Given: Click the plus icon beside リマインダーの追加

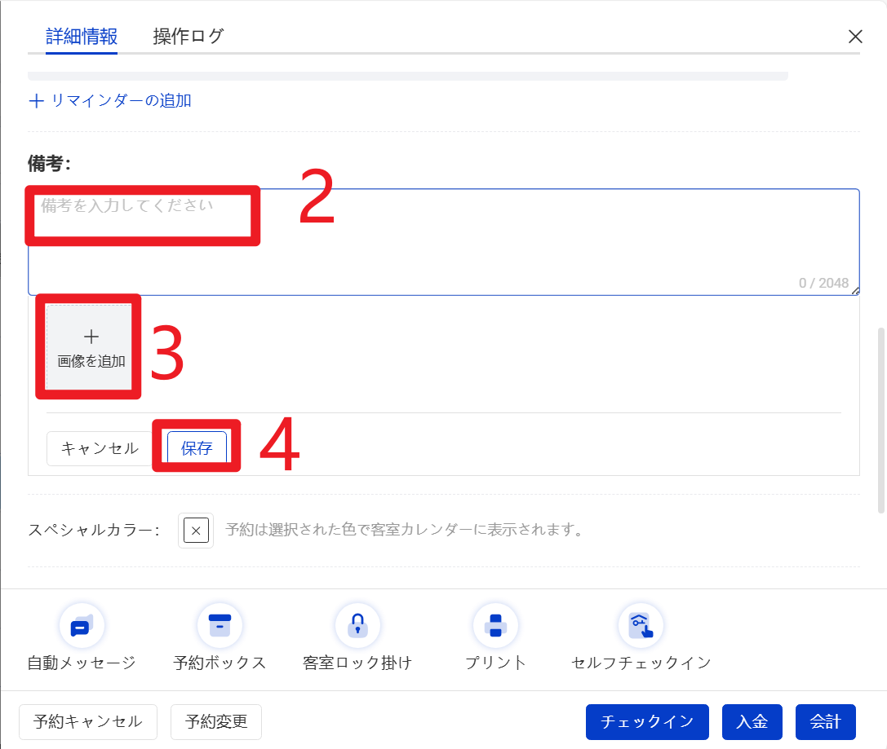Looking at the screenshot, I should point(36,101).
